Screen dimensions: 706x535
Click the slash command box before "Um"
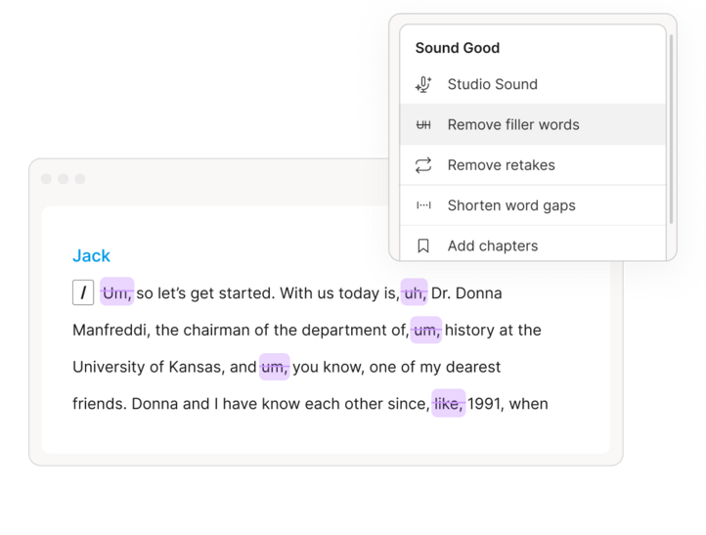(x=83, y=292)
